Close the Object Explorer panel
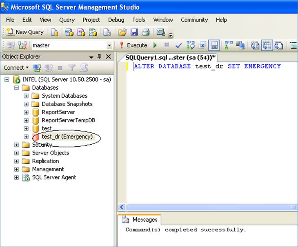 (x=108, y=56)
